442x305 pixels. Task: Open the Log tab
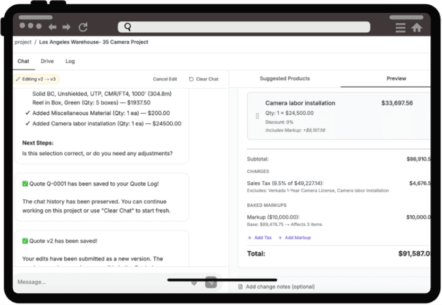coord(70,61)
